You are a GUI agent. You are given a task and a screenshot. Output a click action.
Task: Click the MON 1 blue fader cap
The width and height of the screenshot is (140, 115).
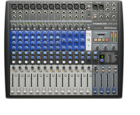coord(101,90)
